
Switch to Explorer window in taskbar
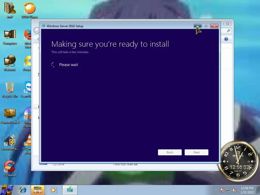(x=38, y=190)
